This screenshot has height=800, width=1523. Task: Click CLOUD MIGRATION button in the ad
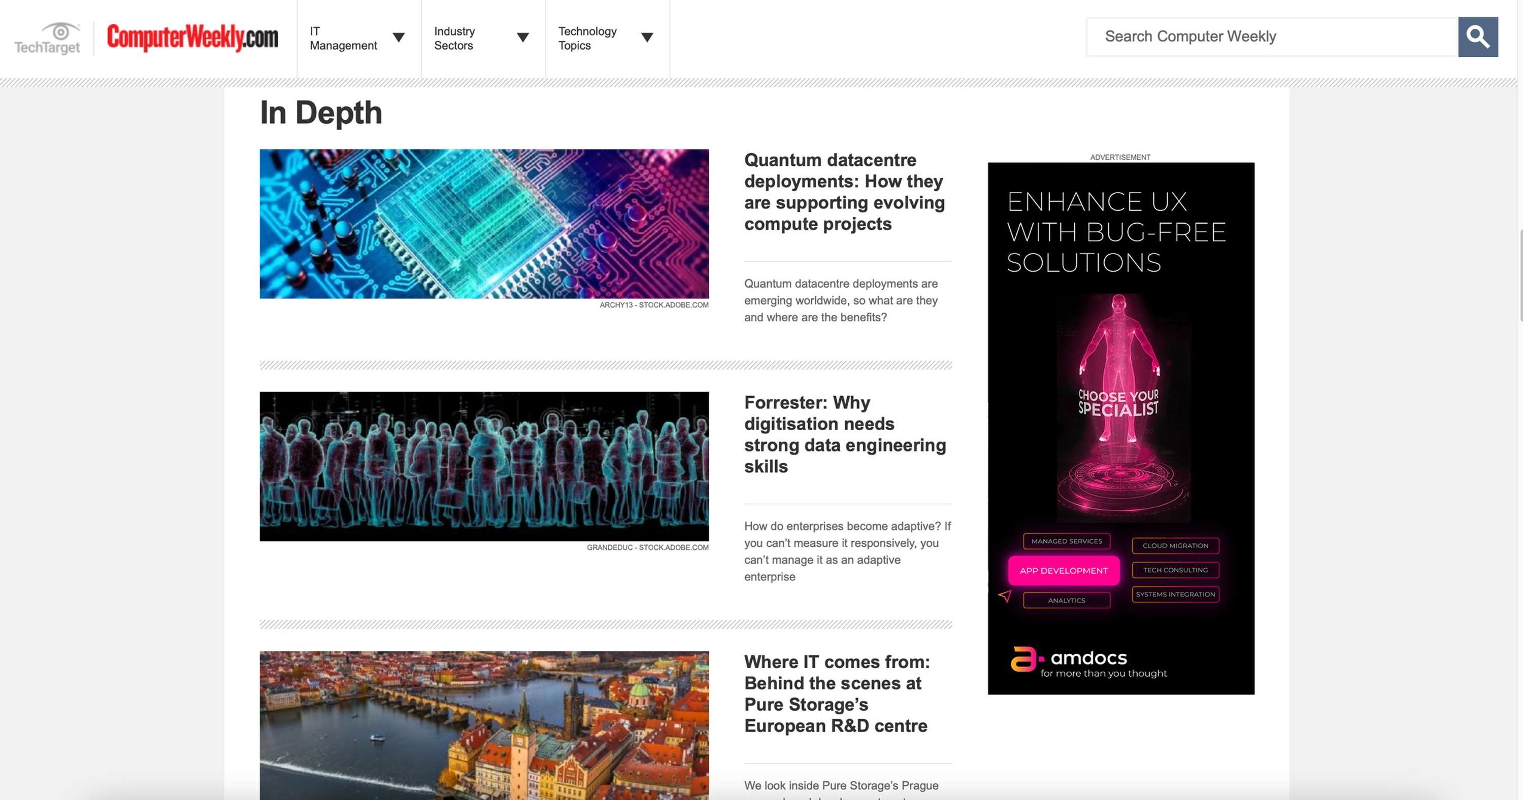pos(1175,545)
